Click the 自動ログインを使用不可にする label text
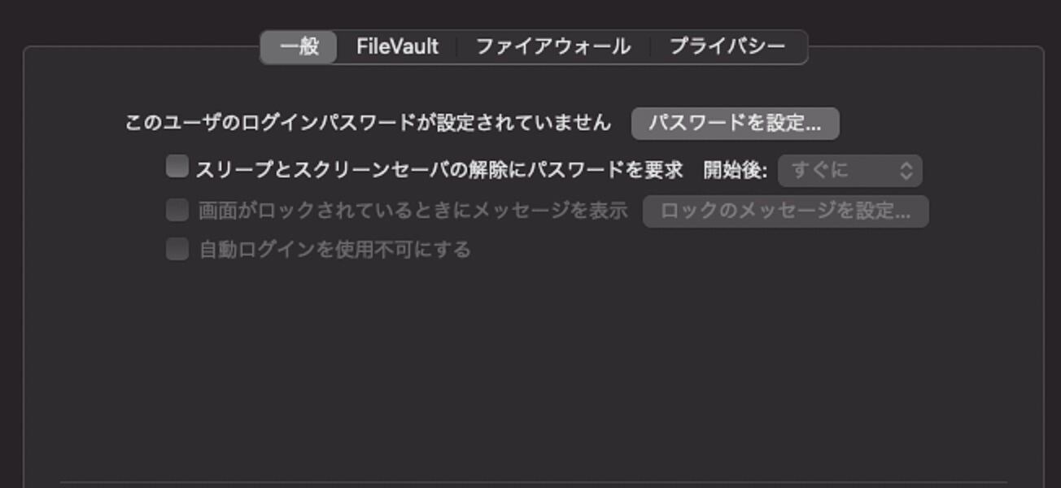 335,250
